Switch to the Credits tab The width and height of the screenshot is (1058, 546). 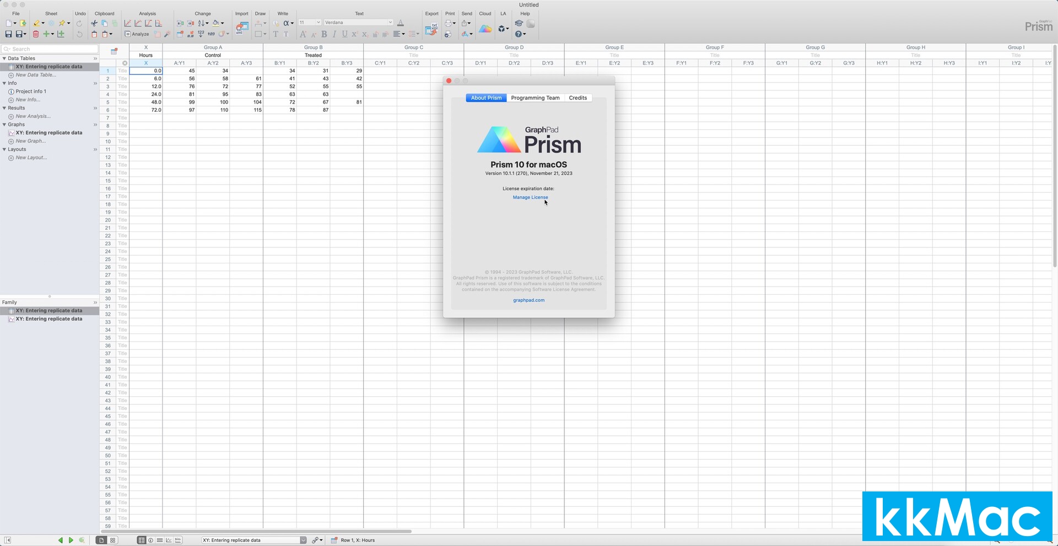coord(578,98)
